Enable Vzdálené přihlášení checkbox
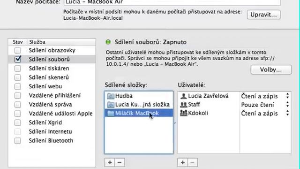This screenshot has height=169, width=300. point(18,95)
